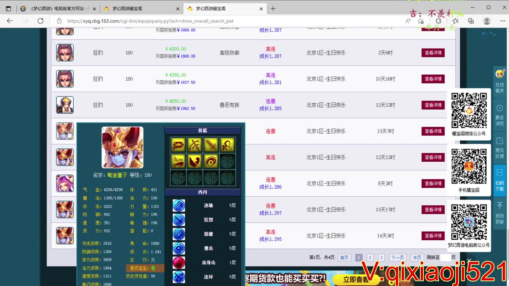Click 查看详情 for the 2天6时 row
The height and width of the screenshot is (286, 509).
click(x=433, y=53)
